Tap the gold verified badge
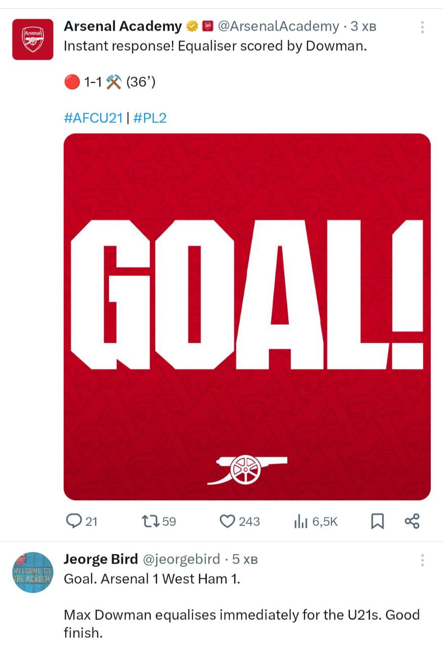This screenshot has width=443, height=647. pyautogui.click(x=192, y=26)
